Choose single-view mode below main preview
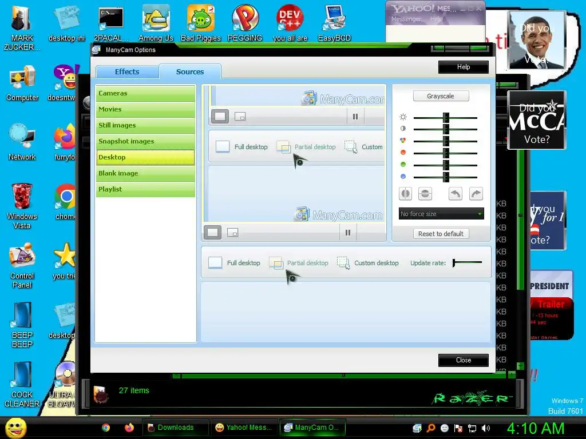This screenshot has width=586, height=439. [x=213, y=233]
